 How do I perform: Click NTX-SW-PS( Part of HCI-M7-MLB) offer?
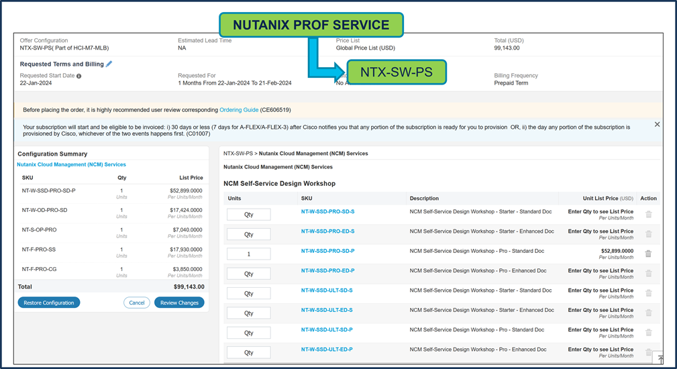click(64, 48)
